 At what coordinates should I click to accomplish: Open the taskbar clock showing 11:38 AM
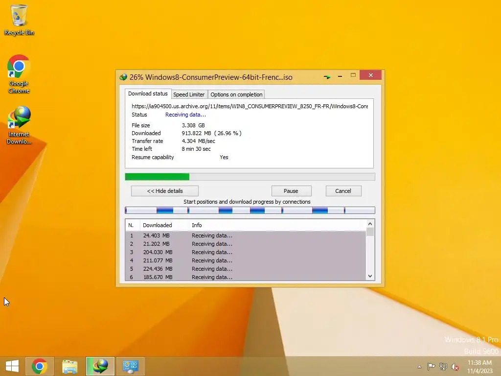coord(479,367)
